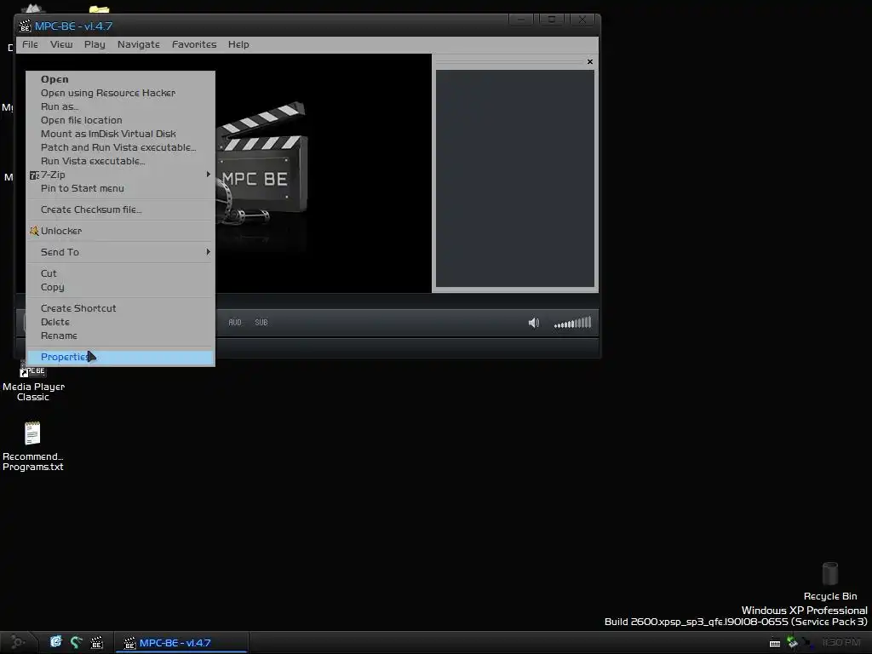This screenshot has height=654, width=872.
Task: Expand the 7-Zip submenu
Action: (120, 175)
